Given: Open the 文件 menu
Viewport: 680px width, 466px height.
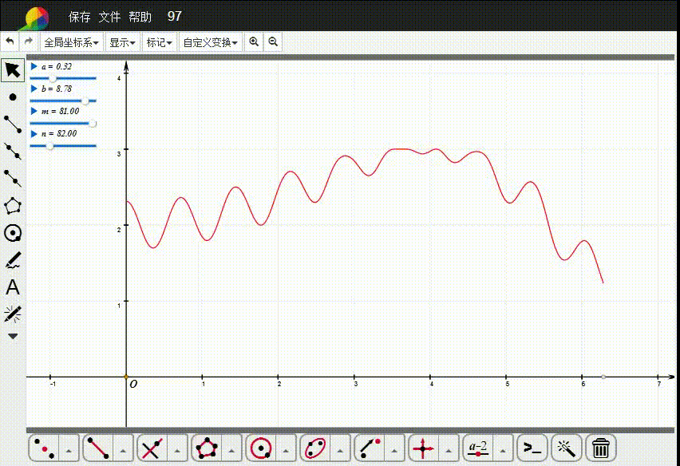Looking at the screenshot, I should (109, 17).
